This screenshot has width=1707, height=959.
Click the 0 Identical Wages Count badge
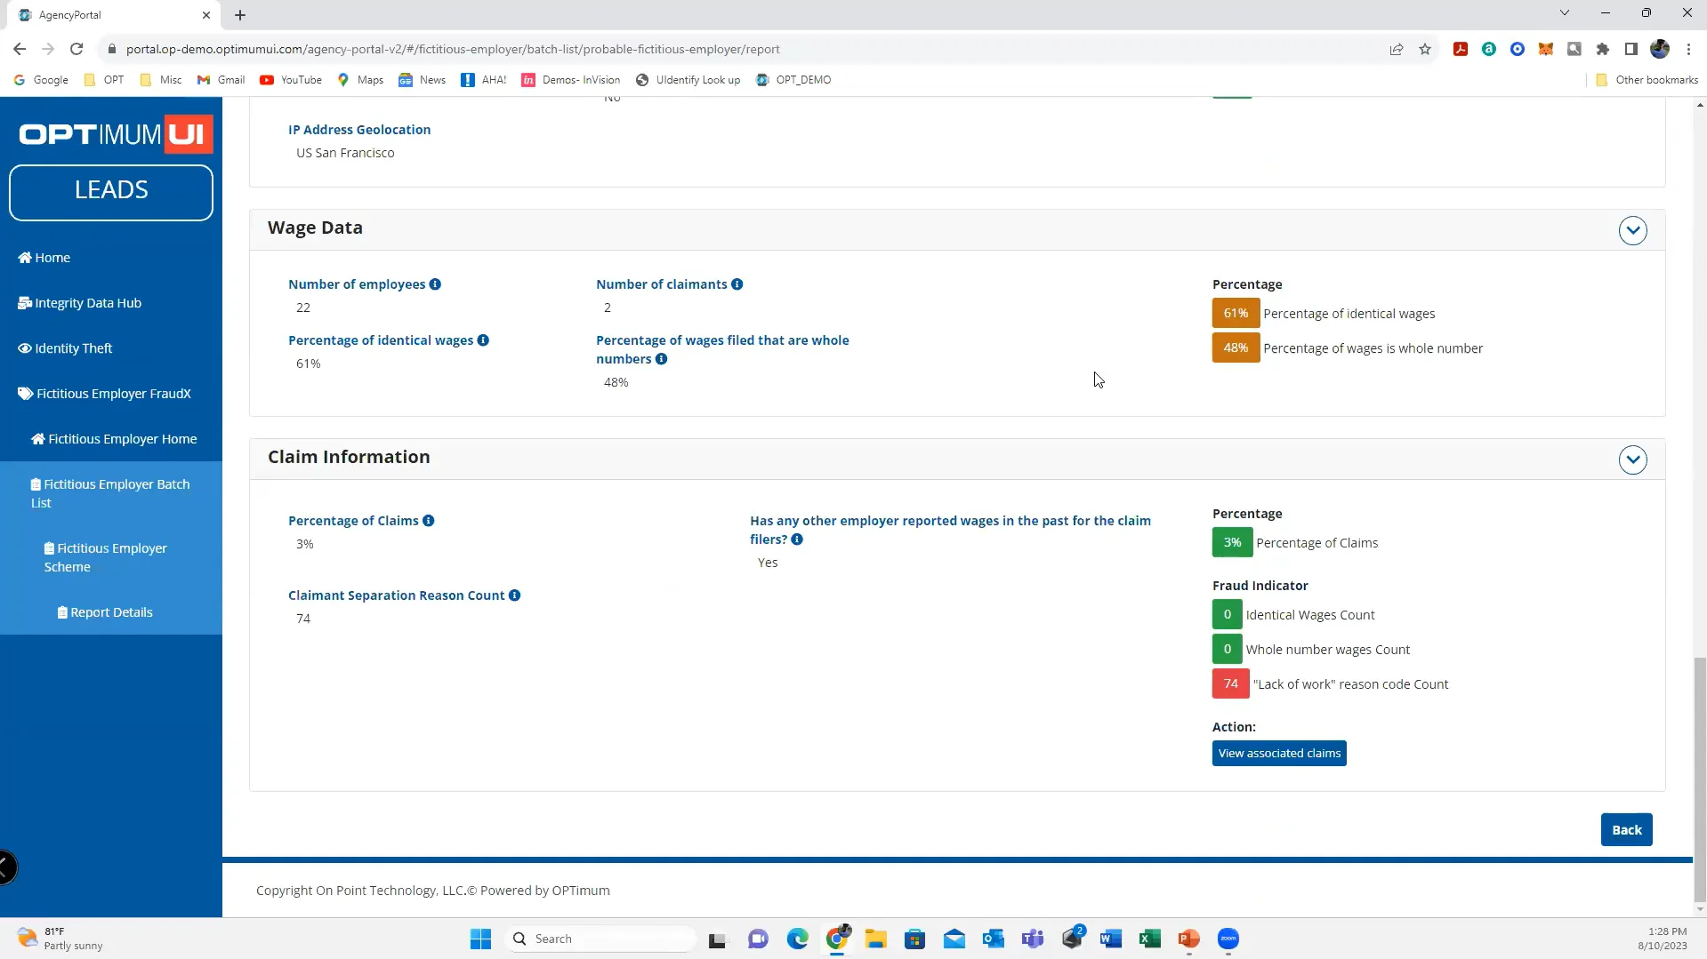(x=1227, y=615)
